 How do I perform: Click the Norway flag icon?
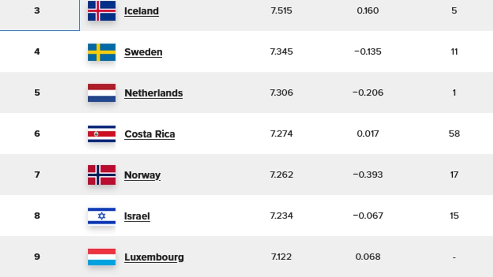[x=101, y=175]
